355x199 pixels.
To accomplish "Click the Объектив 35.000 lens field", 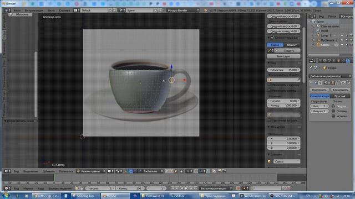I will [283, 70].
